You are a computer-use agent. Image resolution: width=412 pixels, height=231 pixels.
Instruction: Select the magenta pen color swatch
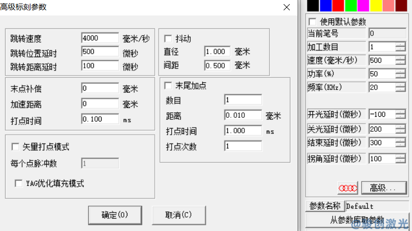[x=363, y=6]
